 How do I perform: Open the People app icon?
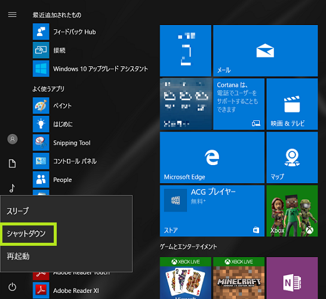coord(41,179)
